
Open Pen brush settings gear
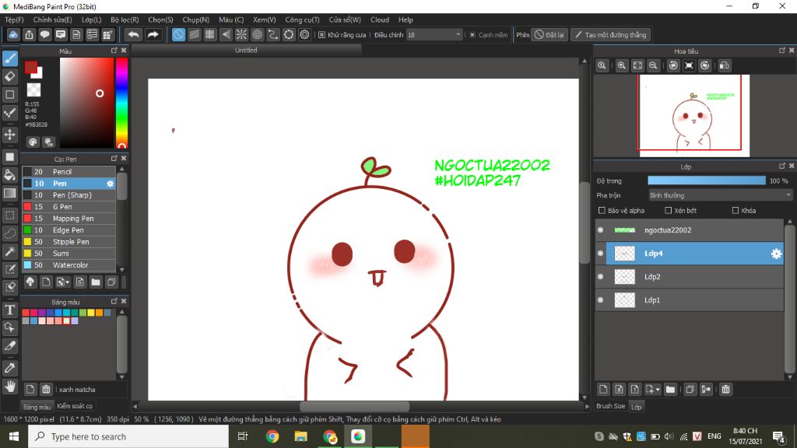[111, 184]
